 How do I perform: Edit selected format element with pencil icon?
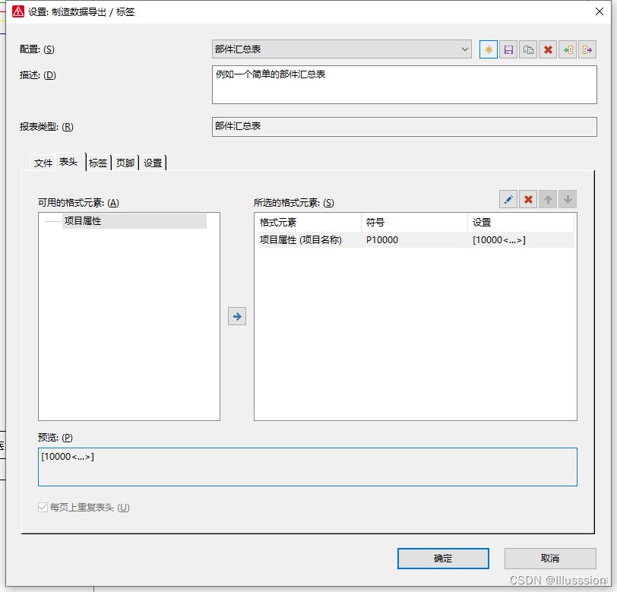point(508,200)
